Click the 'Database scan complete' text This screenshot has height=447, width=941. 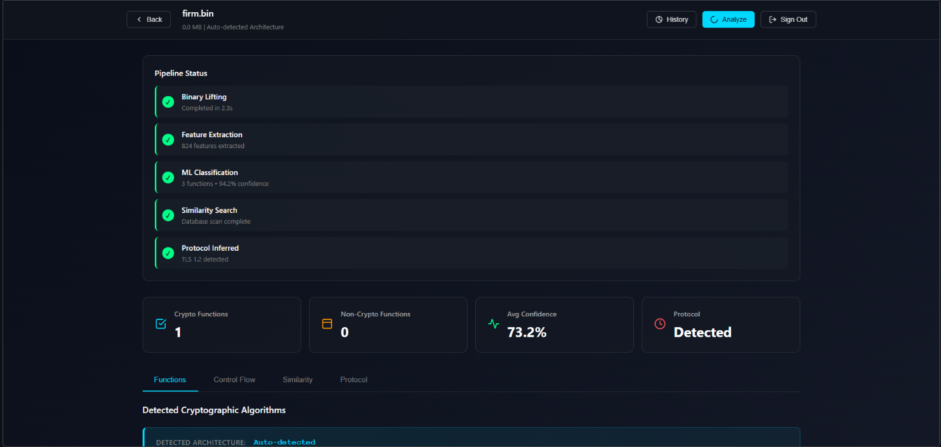[x=216, y=222]
